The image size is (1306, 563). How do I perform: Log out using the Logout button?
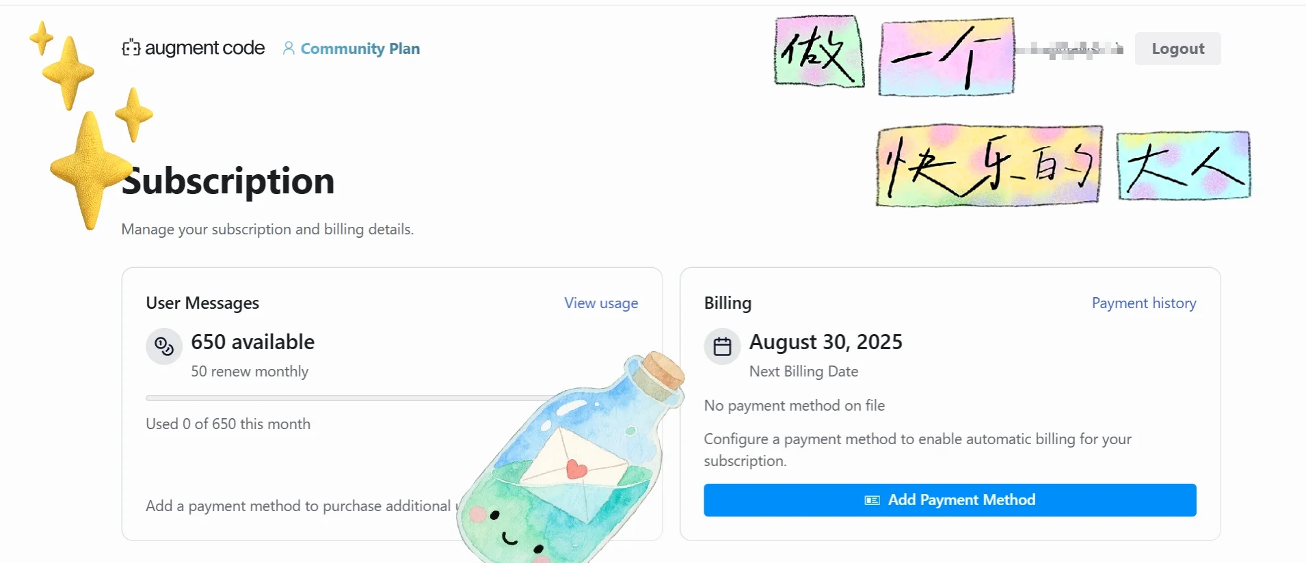(1177, 49)
